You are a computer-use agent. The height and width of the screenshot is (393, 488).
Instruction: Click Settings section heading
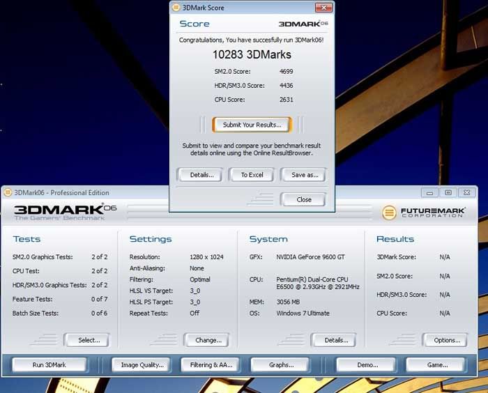[151, 239]
